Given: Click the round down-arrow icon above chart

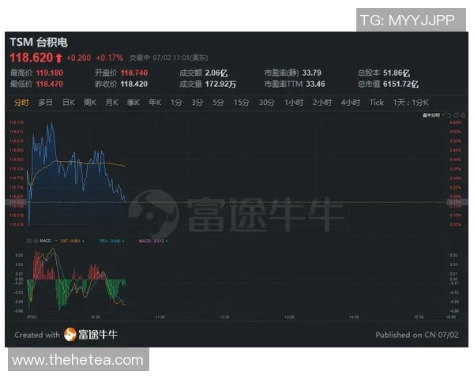Looking at the screenshot, I should (456, 115).
